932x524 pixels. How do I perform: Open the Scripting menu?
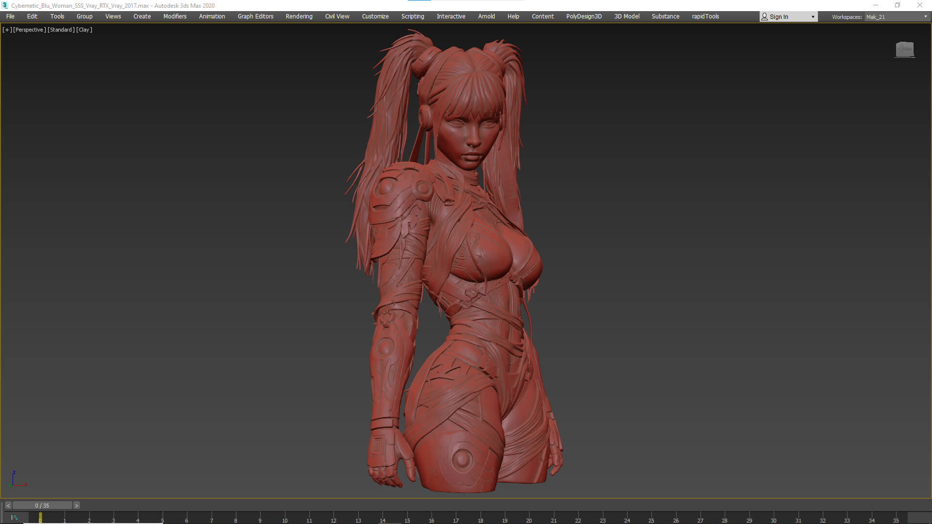point(413,16)
